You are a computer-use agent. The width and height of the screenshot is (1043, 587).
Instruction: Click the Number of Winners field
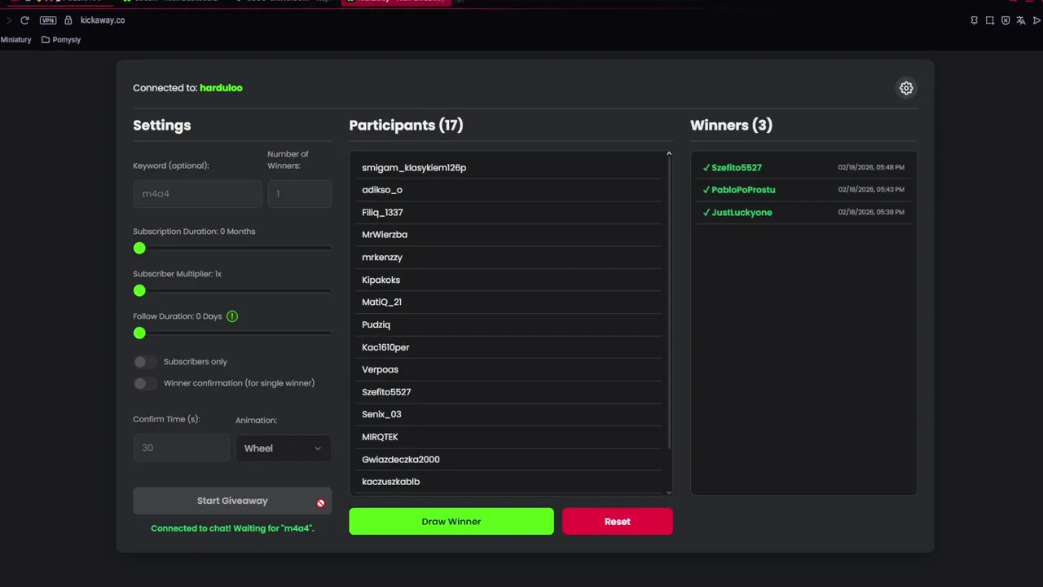coord(299,194)
